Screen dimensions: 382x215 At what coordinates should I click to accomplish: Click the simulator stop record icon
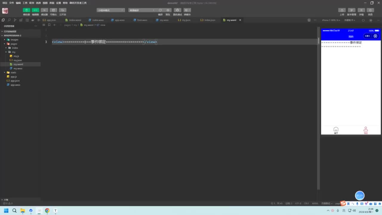point(371,20)
